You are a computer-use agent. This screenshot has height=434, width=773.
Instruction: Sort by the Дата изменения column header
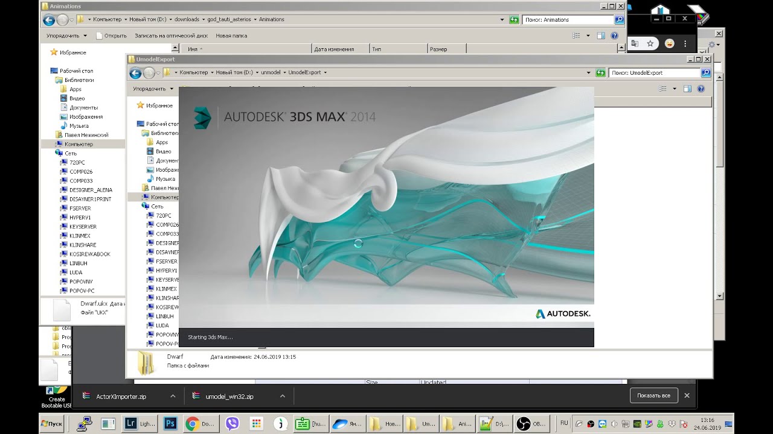[340, 49]
